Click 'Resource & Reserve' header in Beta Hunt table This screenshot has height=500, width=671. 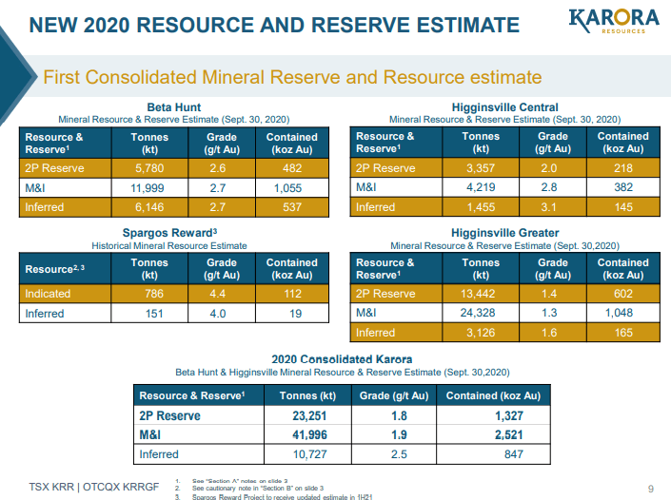54,144
